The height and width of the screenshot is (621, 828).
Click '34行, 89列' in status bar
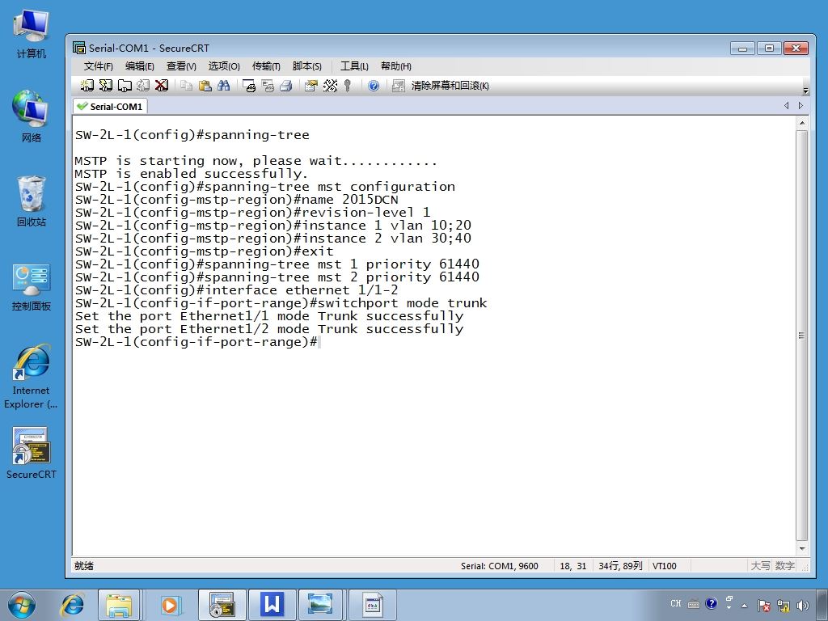pos(620,566)
